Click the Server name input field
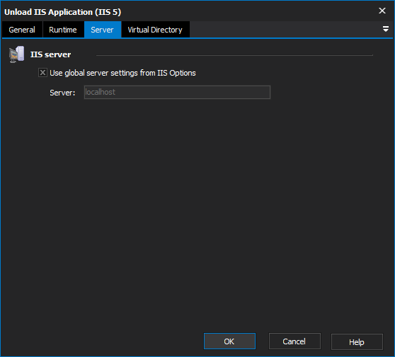Image resolution: width=395 pixels, height=357 pixels. tap(177, 92)
